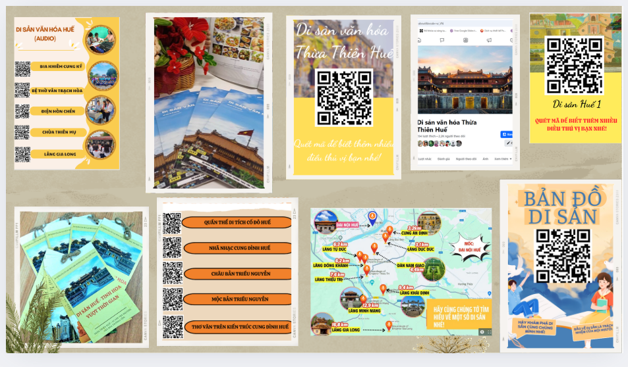This screenshot has height=367, width=628.
Task: Click the Nhã Nhạc Cung Đình Huế button
Action: point(239,248)
